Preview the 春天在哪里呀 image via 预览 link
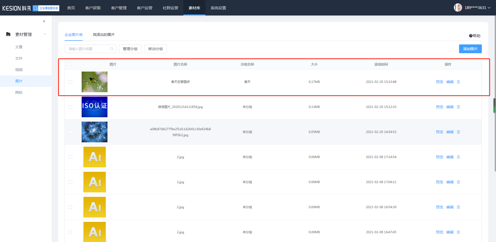 tap(439, 82)
